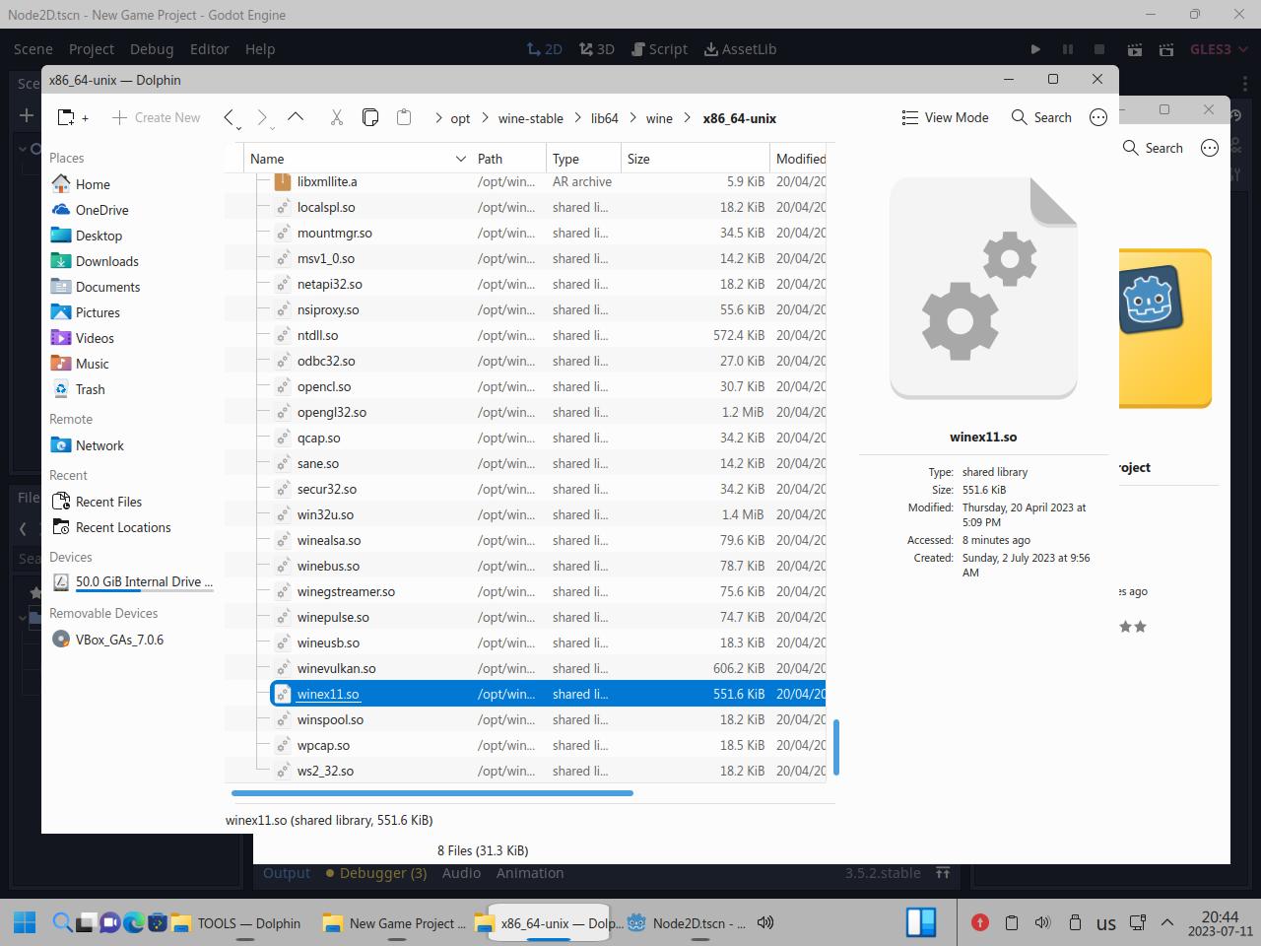Viewport: 1261px width, 946px height.
Task: Click Search in the rear Dolphin window
Action: 1153,148
